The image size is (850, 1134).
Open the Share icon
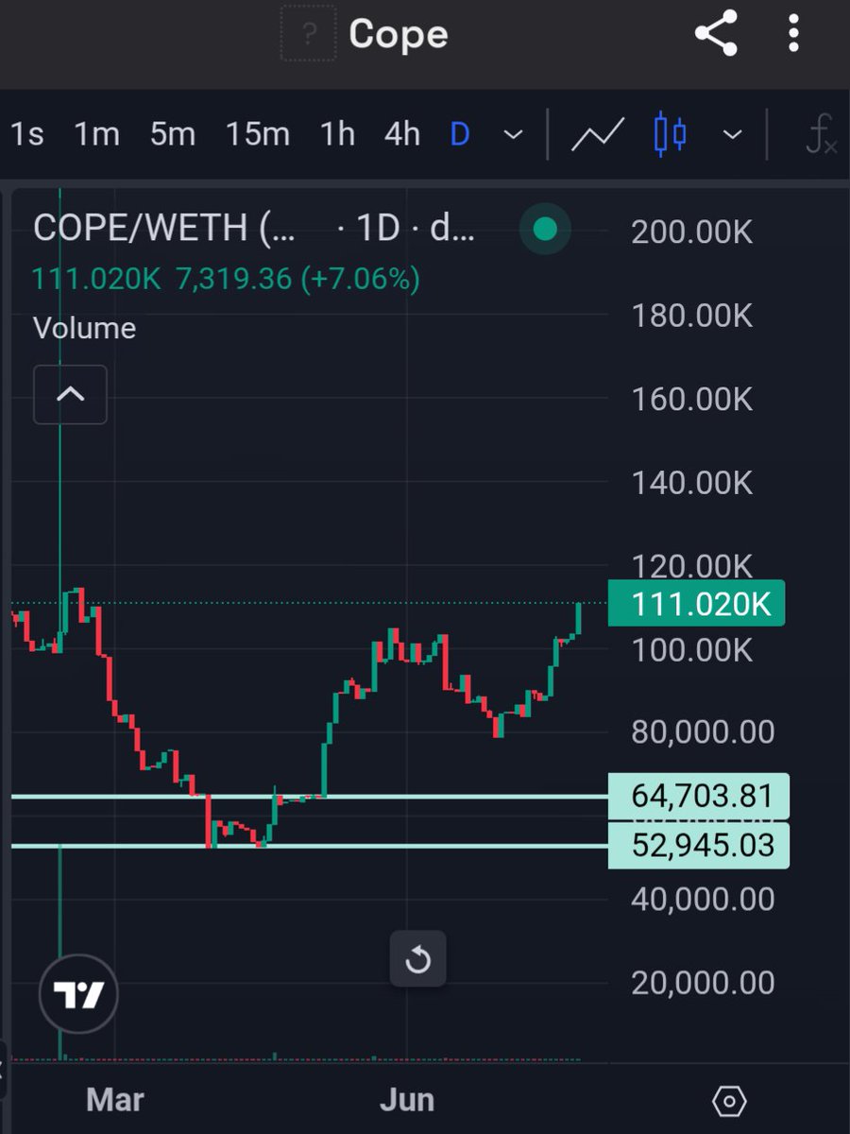(716, 34)
